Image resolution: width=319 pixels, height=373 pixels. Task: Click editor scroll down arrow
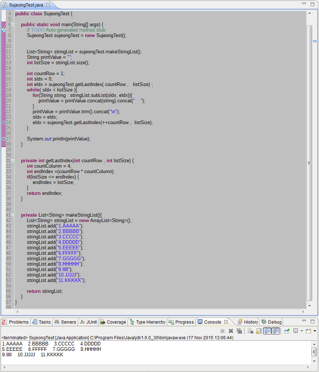pyautogui.click(x=309, y=306)
